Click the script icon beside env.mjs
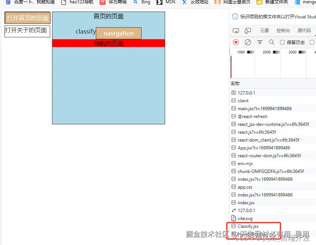 [234, 163]
